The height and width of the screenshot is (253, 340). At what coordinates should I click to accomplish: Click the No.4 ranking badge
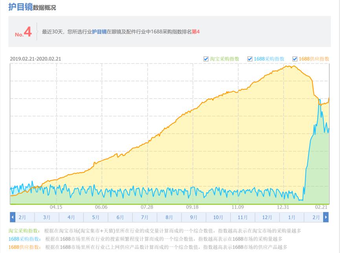coord(24,32)
